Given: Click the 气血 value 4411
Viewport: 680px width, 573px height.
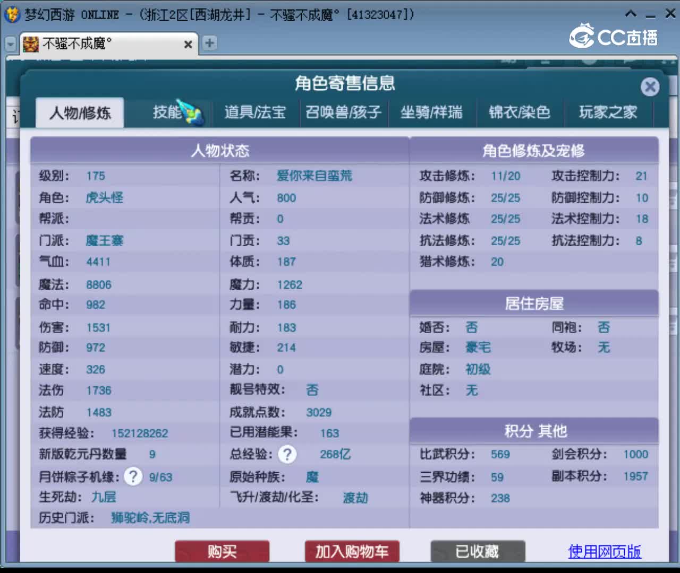Looking at the screenshot, I should pyautogui.click(x=98, y=262).
